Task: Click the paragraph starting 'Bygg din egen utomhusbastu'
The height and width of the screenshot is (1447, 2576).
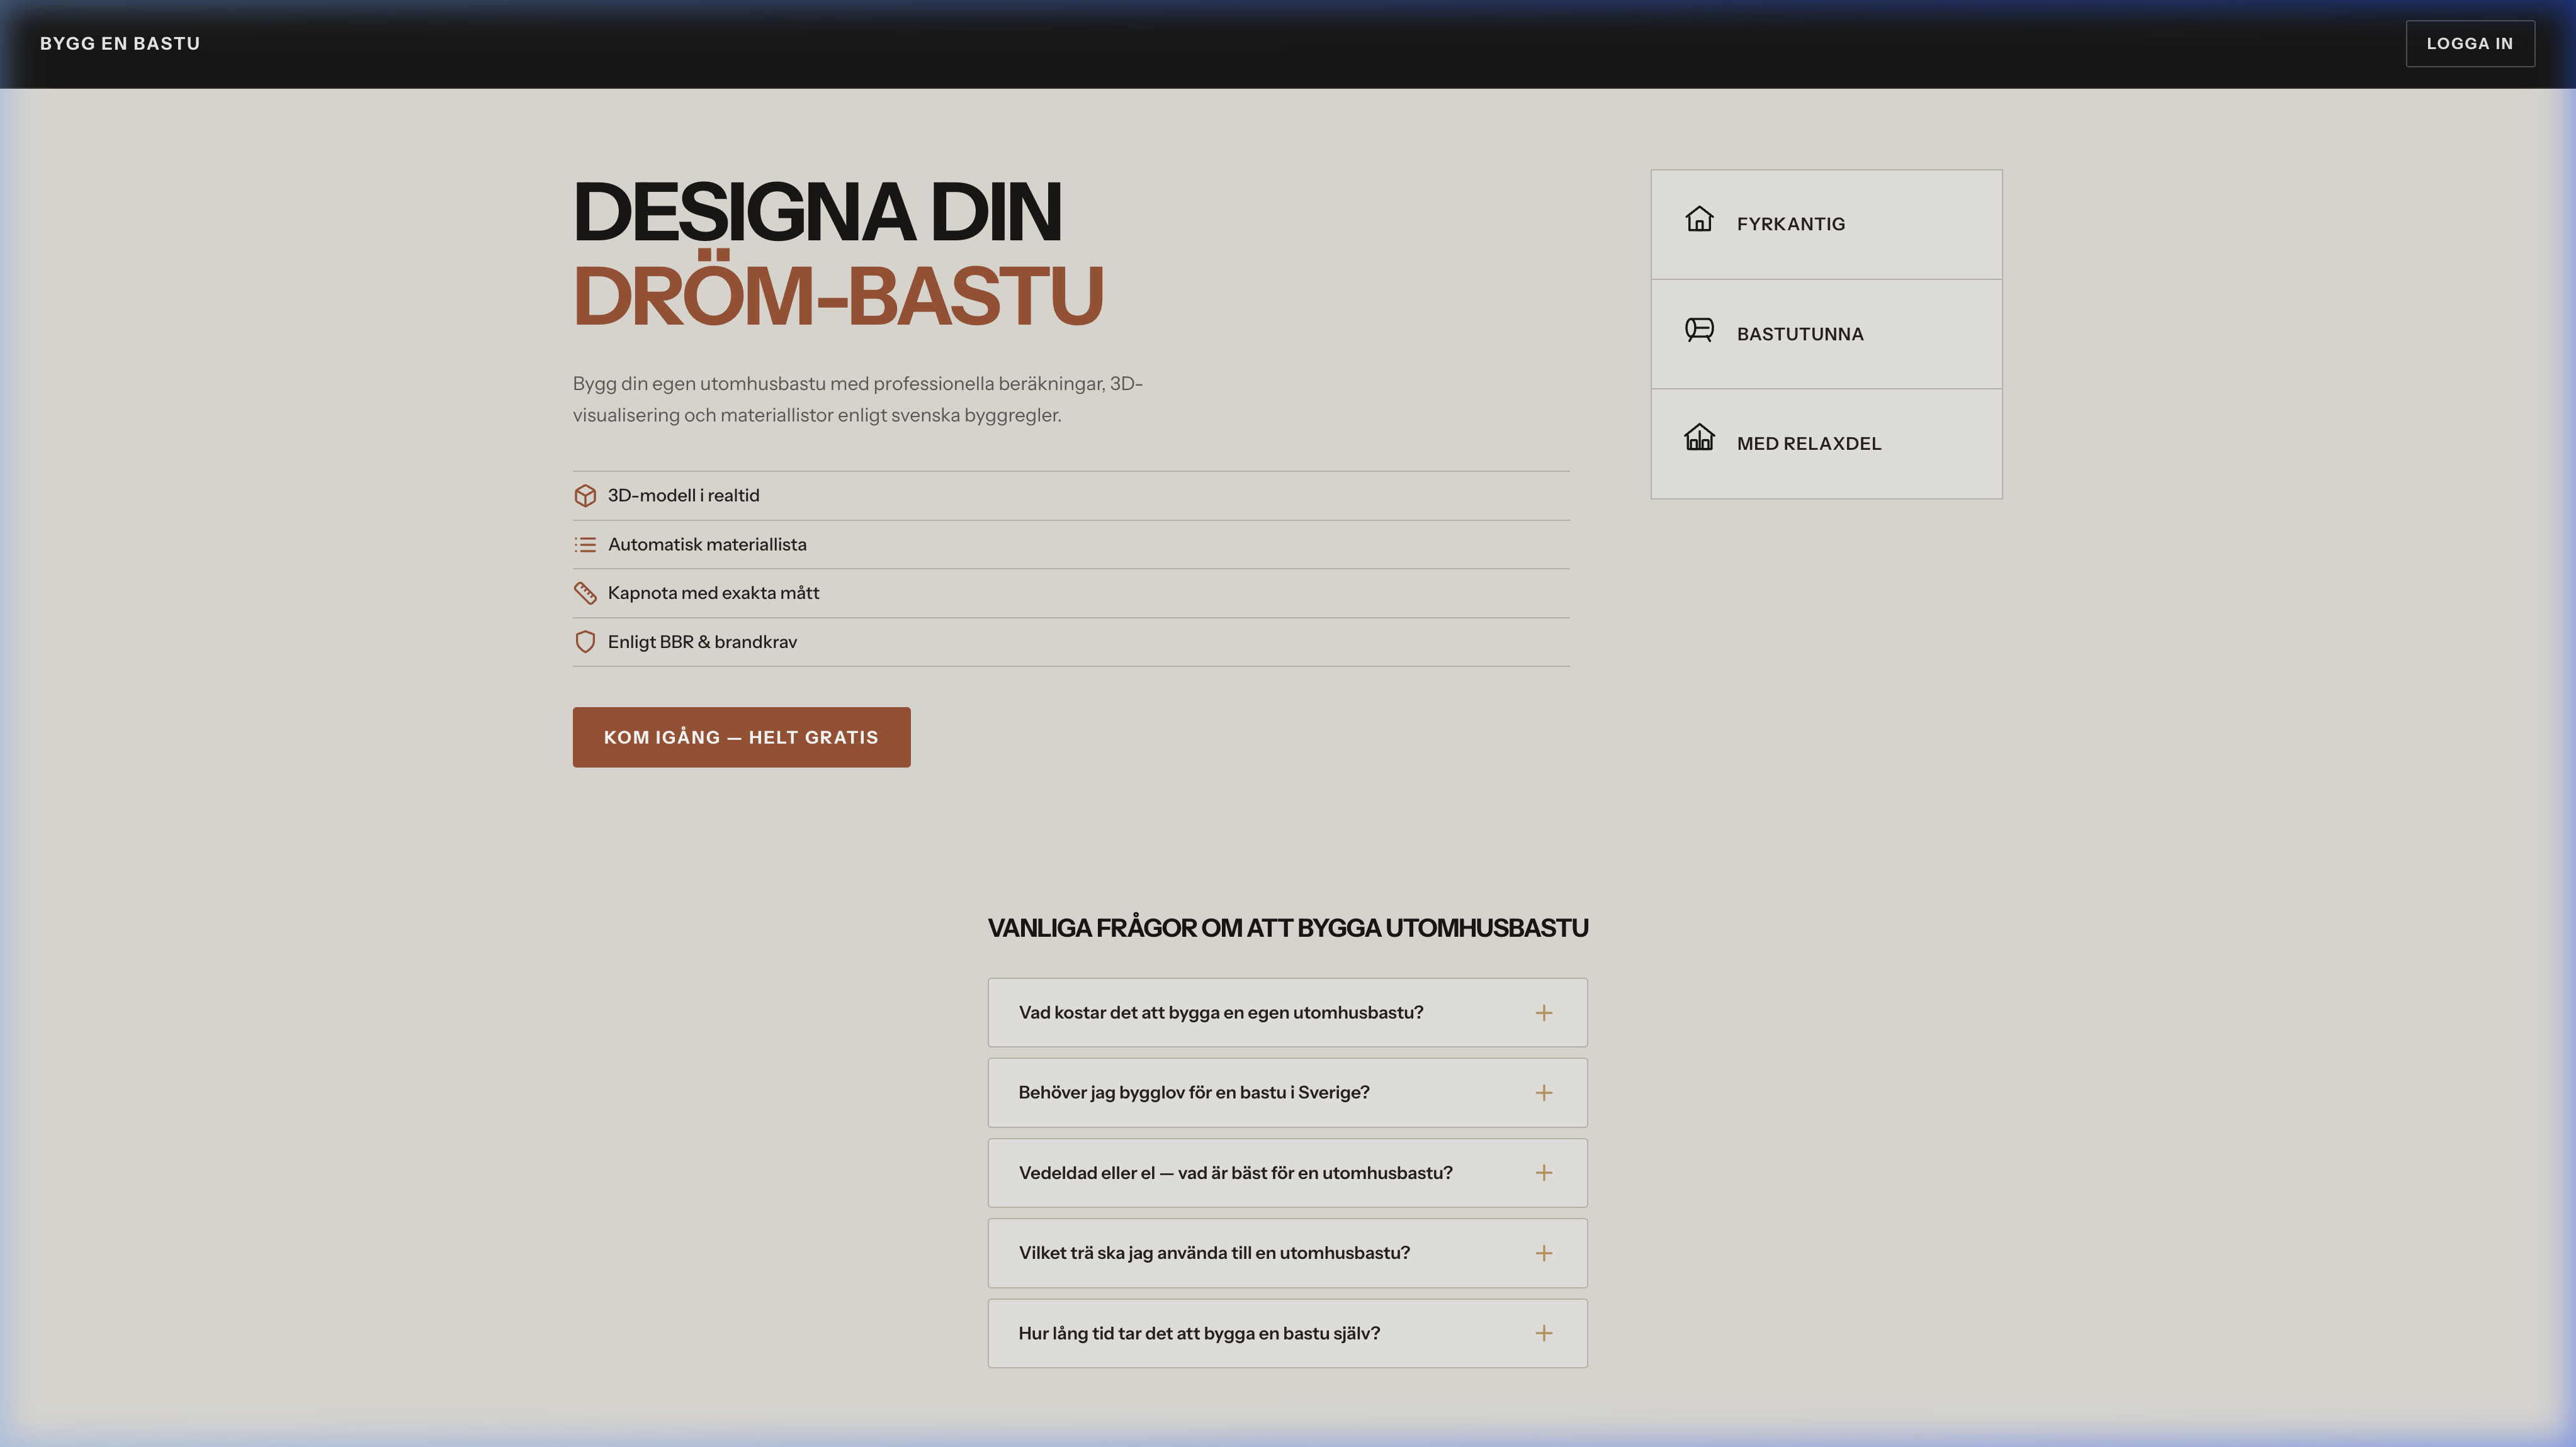Action: pyautogui.click(x=858, y=399)
